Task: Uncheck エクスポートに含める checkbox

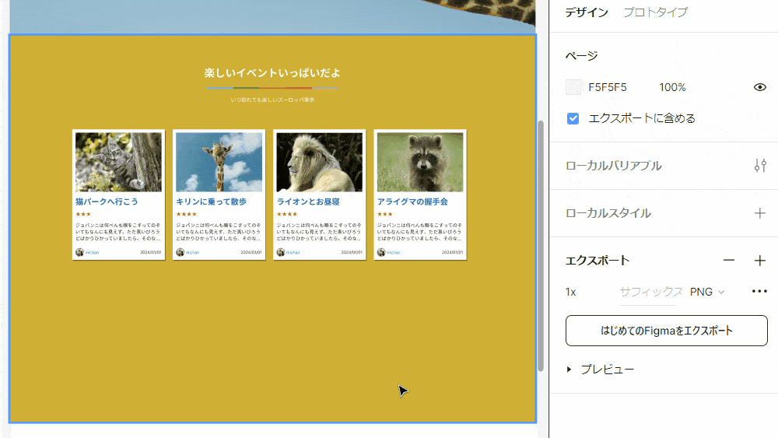Action: (573, 118)
